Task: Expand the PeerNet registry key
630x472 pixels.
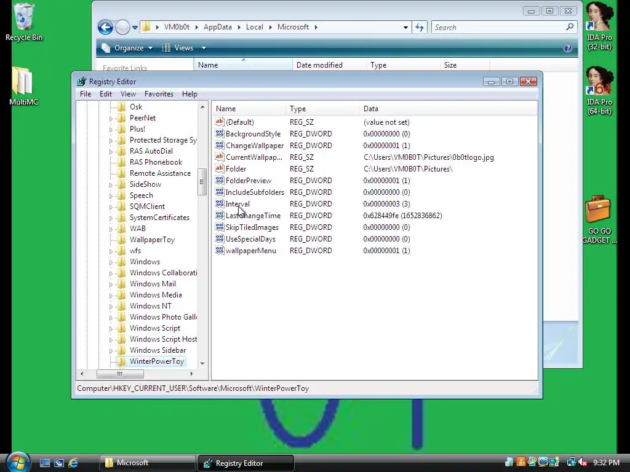Action: pyautogui.click(x=111, y=119)
